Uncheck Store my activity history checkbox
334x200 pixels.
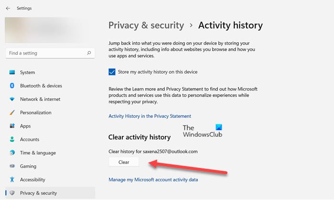coord(112,72)
